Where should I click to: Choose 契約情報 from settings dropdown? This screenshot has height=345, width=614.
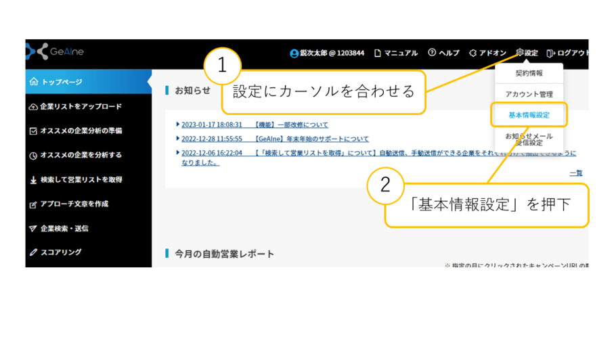(x=529, y=73)
